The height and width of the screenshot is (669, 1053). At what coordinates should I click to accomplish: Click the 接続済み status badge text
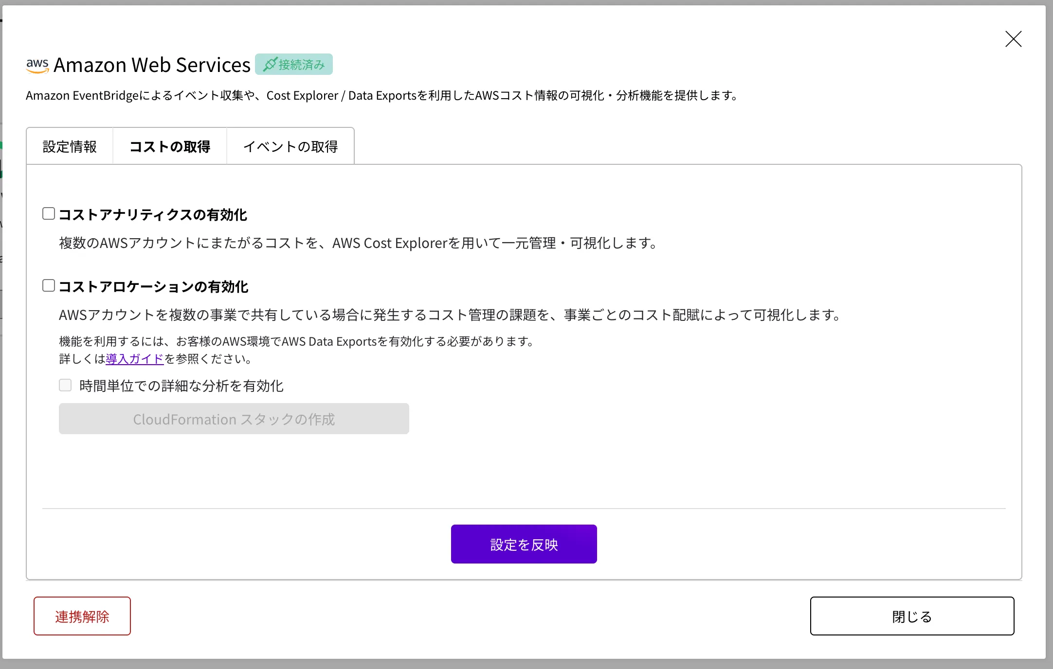tap(301, 65)
